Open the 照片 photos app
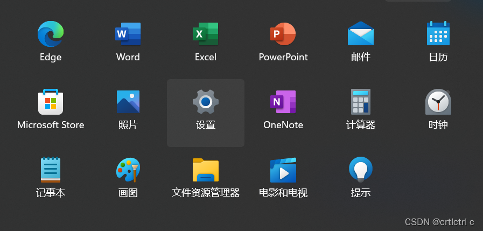The height and width of the screenshot is (231, 483). click(x=128, y=102)
